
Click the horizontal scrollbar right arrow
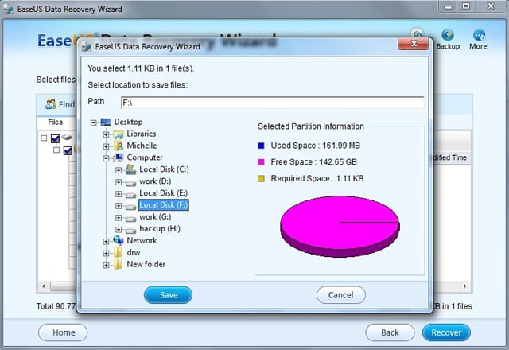click(x=464, y=286)
